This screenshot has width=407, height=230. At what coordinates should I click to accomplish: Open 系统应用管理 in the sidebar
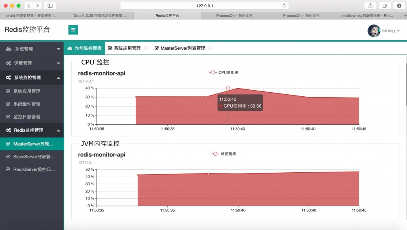click(32, 91)
